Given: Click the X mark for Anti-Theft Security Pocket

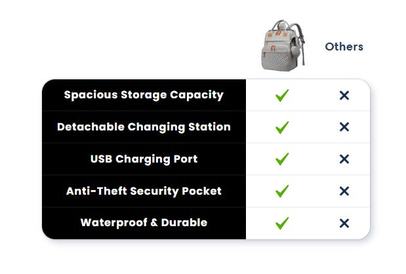Looking at the screenshot, I should 344,191.
